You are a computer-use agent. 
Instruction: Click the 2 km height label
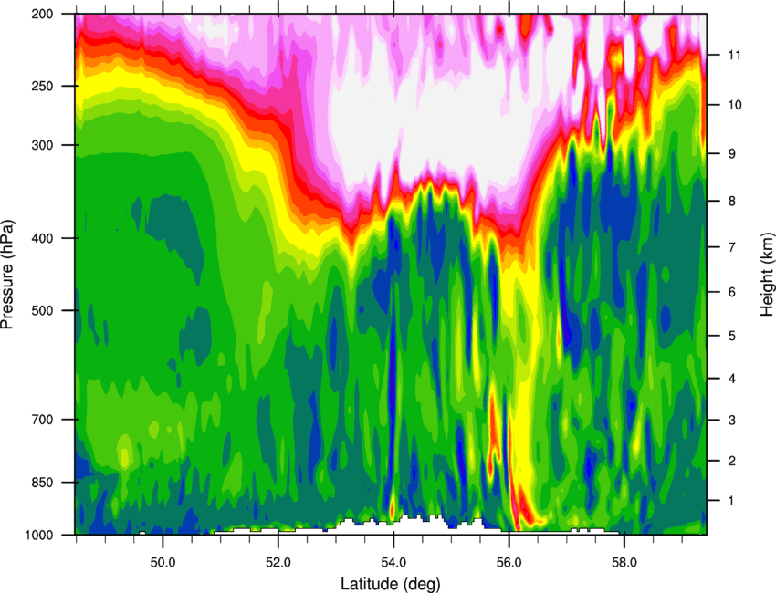tap(732, 461)
